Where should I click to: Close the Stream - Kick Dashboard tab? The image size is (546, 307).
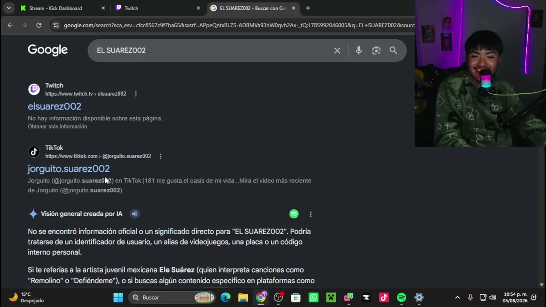click(x=103, y=8)
